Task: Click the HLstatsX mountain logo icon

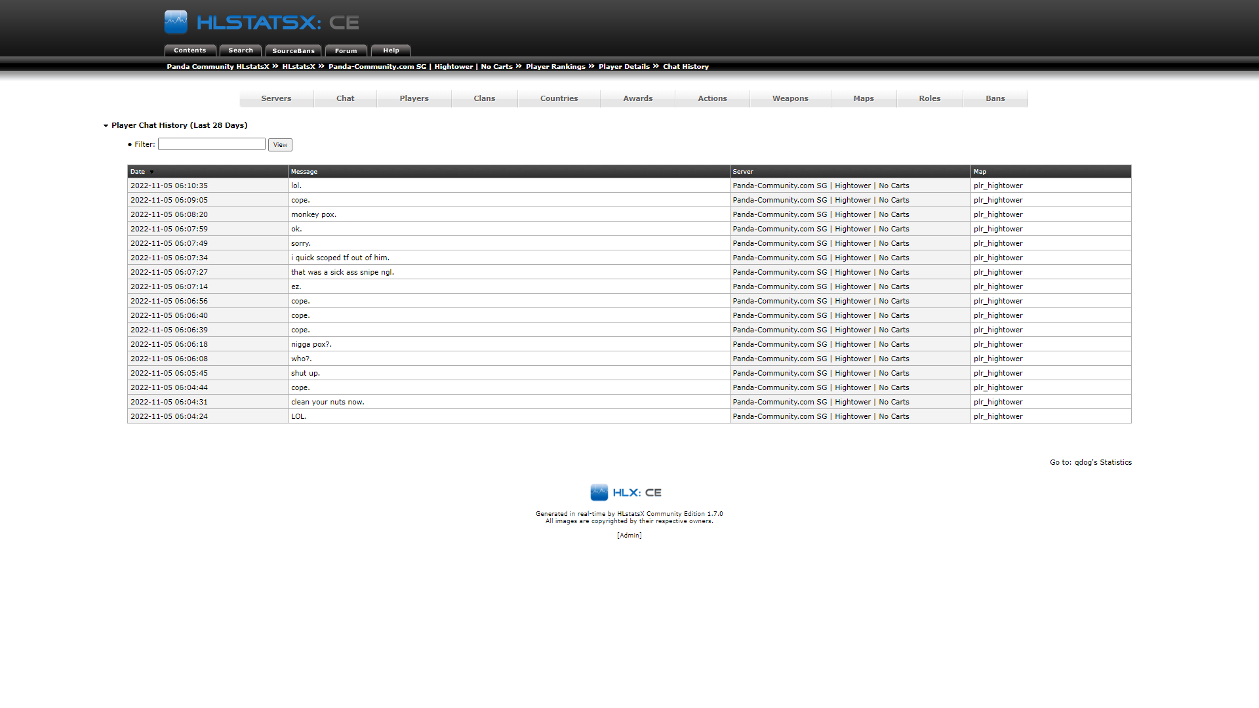Action: (x=174, y=21)
